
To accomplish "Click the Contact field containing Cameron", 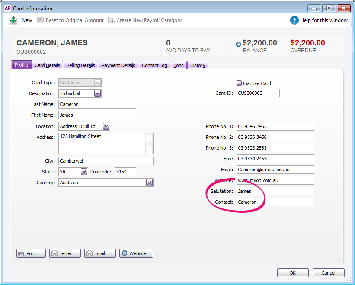I will [x=275, y=202].
